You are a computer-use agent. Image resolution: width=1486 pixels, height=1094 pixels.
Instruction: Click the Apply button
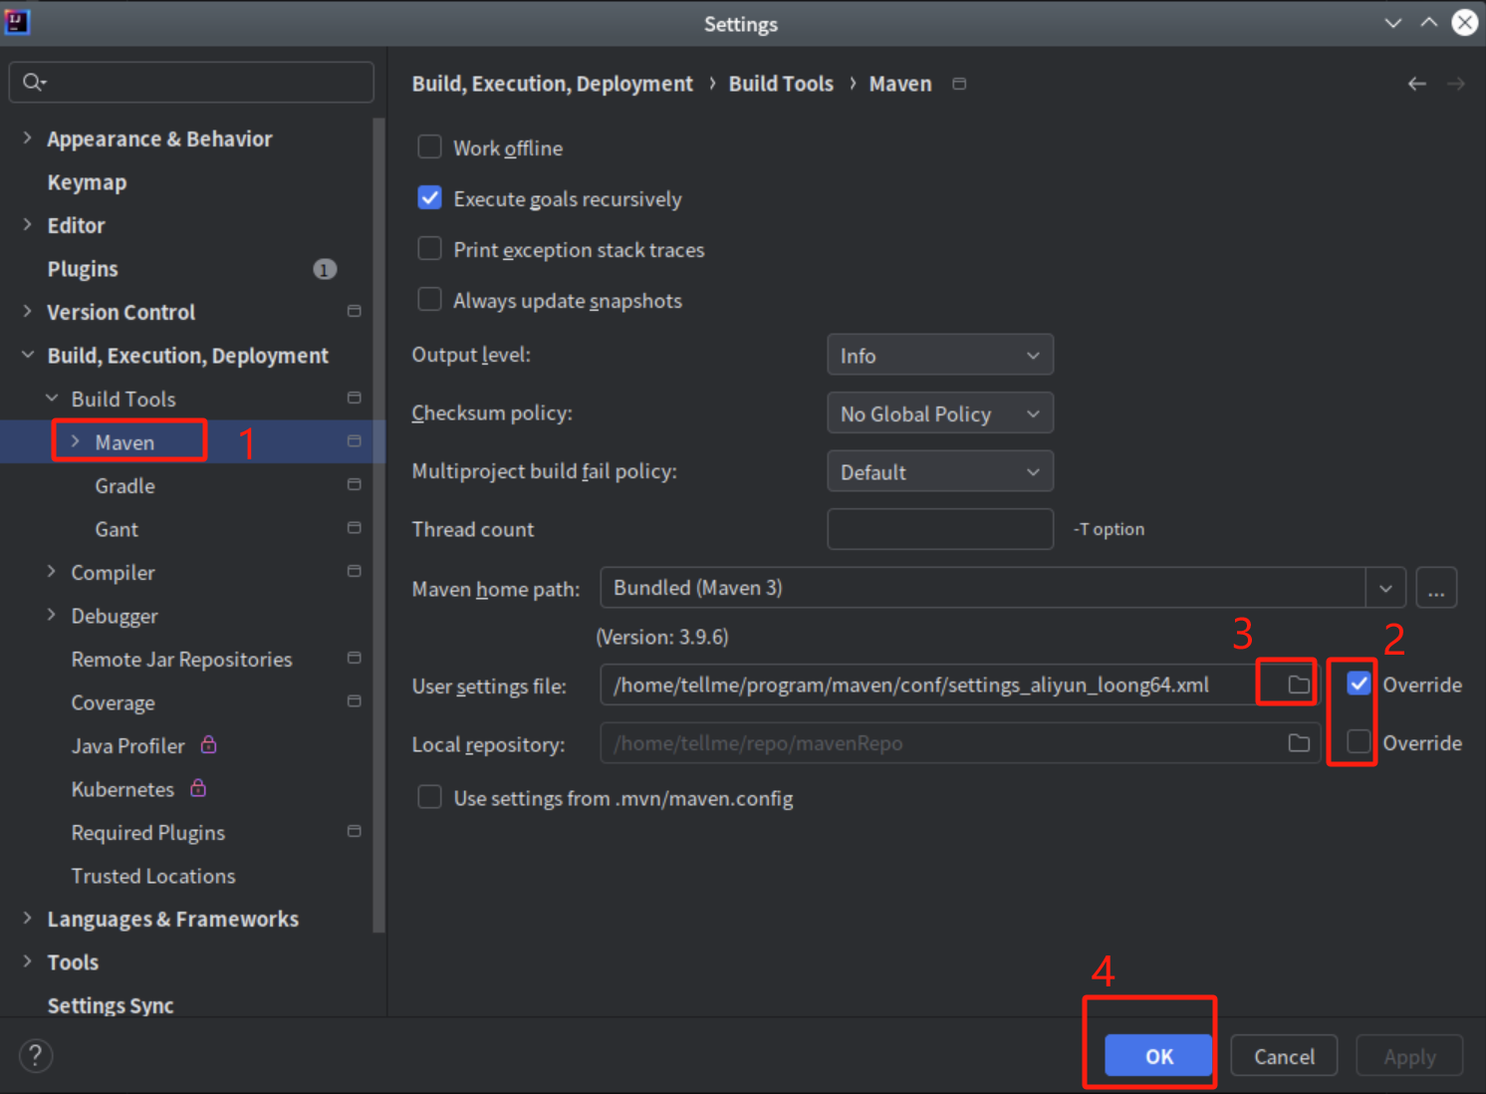(1409, 1056)
